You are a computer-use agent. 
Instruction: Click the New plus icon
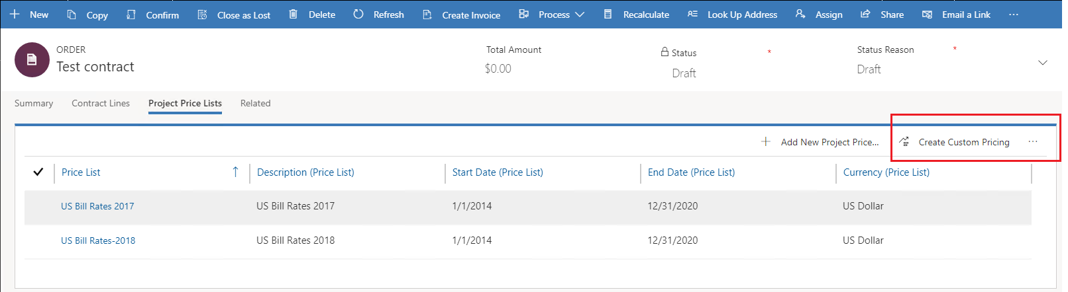click(x=15, y=14)
